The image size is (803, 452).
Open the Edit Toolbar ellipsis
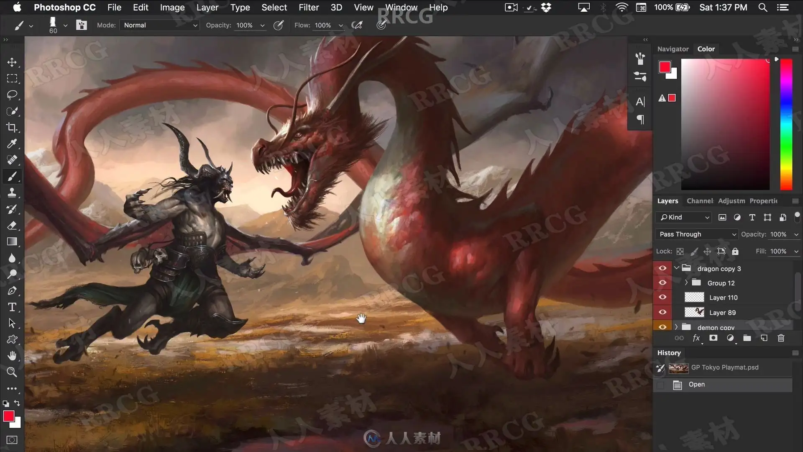click(12, 388)
